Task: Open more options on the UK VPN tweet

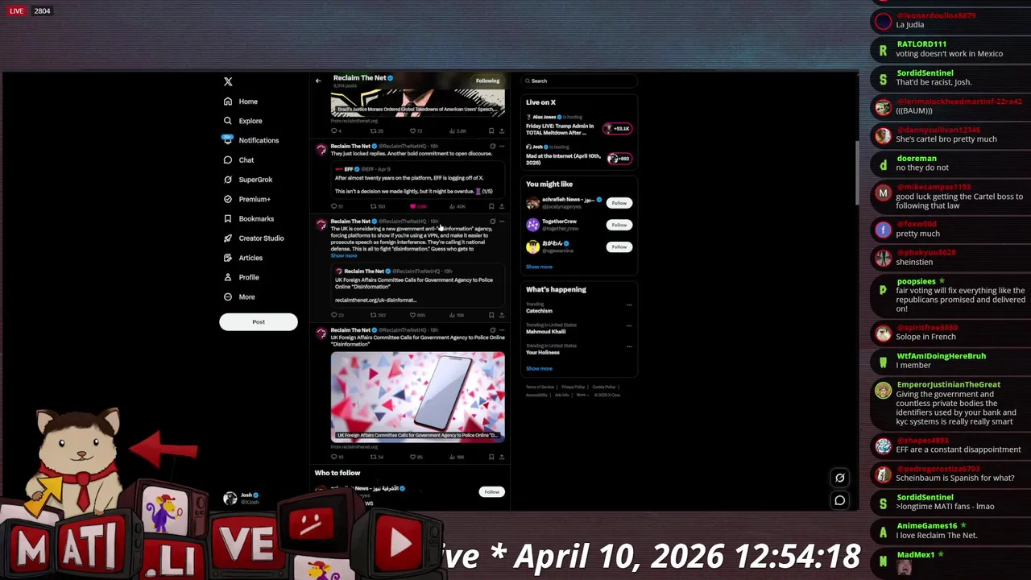Action: 501,222
